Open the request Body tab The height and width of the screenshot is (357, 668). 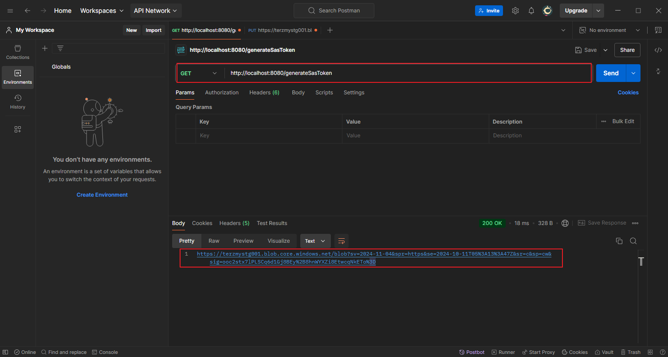point(298,93)
